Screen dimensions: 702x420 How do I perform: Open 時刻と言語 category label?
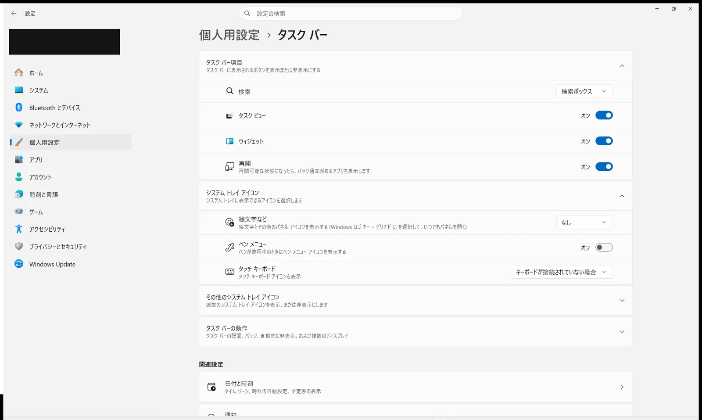click(43, 194)
